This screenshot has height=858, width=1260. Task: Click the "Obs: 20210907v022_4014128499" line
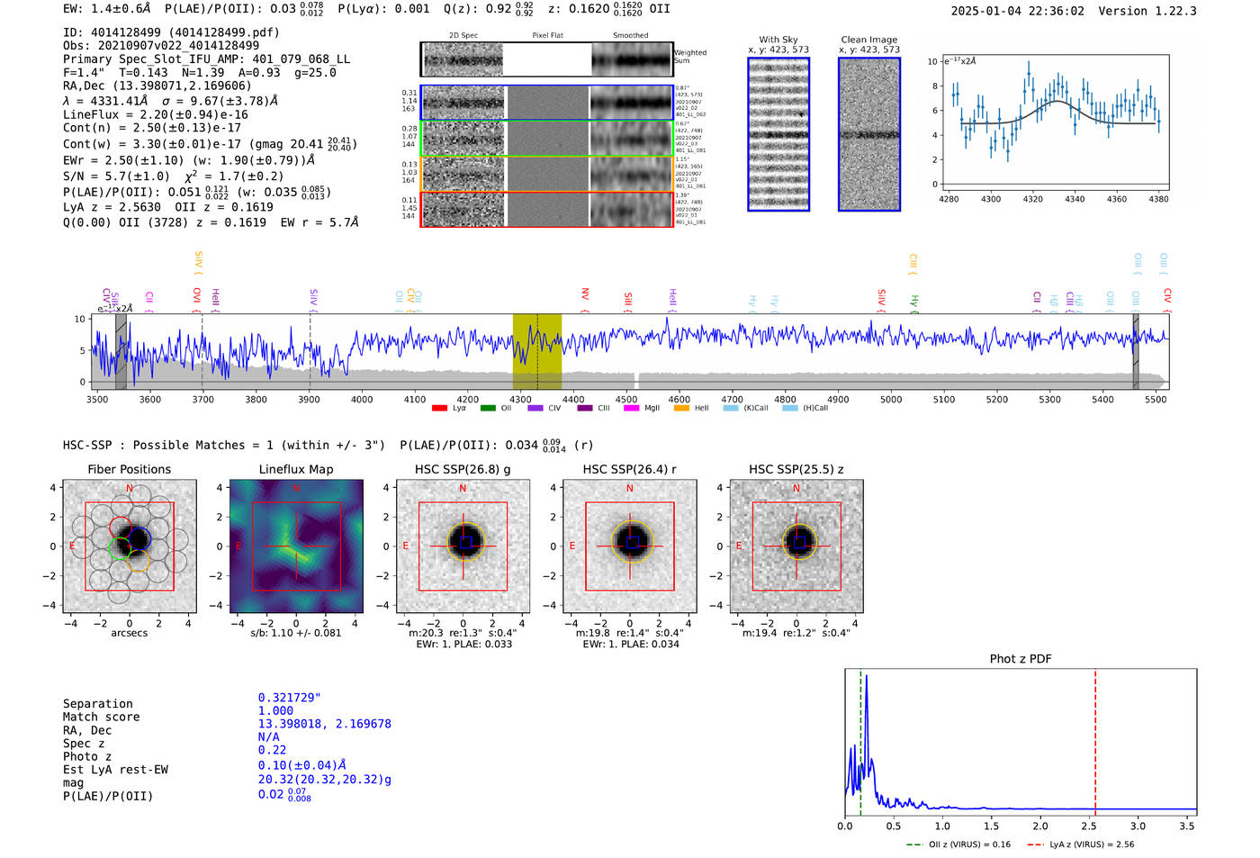click(161, 45)
